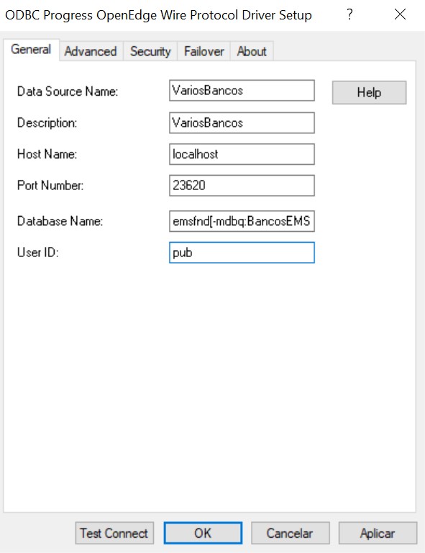The image size is (425, 553).
Task: Click the question mark help icon in title bar
Action: click(349, 14)
